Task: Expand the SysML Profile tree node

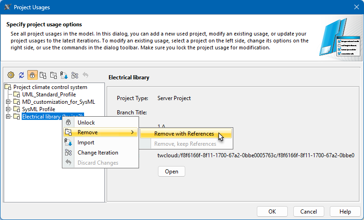Action: click(8, 109)
